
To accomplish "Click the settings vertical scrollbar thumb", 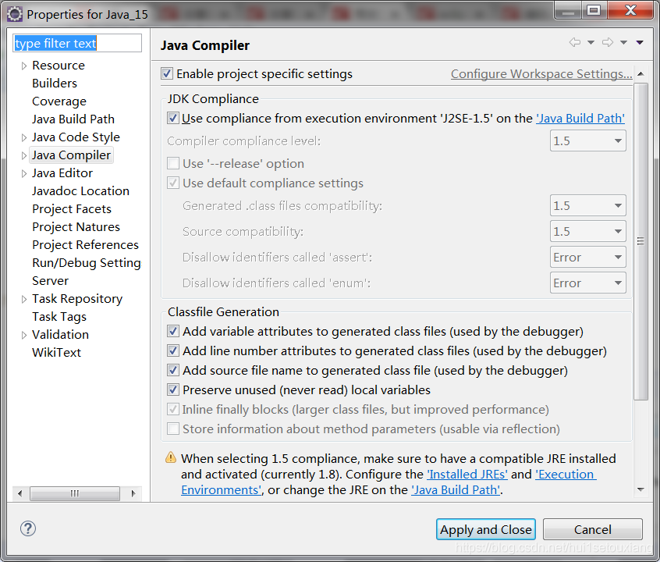I will point(640,241).
